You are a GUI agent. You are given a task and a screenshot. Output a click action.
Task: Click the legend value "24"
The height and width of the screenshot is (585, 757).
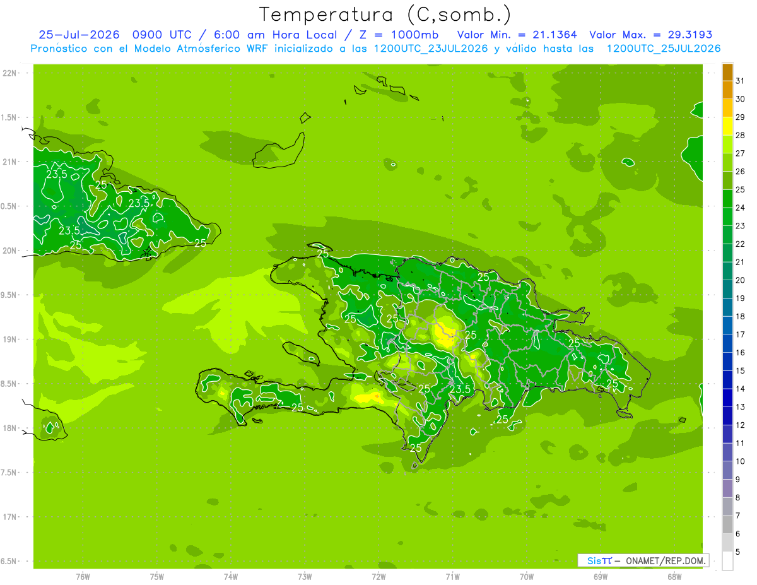pyautogui.click(x=740, y=208)
